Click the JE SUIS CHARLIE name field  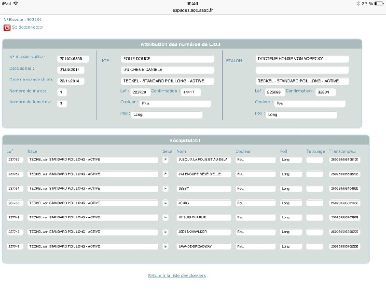pyautogui.click(x=203, y=218)
